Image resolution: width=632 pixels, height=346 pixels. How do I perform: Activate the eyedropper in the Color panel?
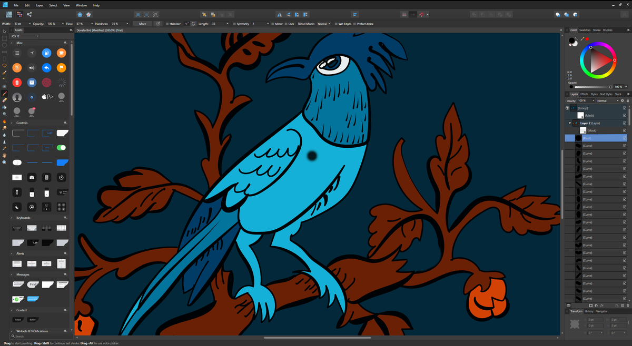582,38
